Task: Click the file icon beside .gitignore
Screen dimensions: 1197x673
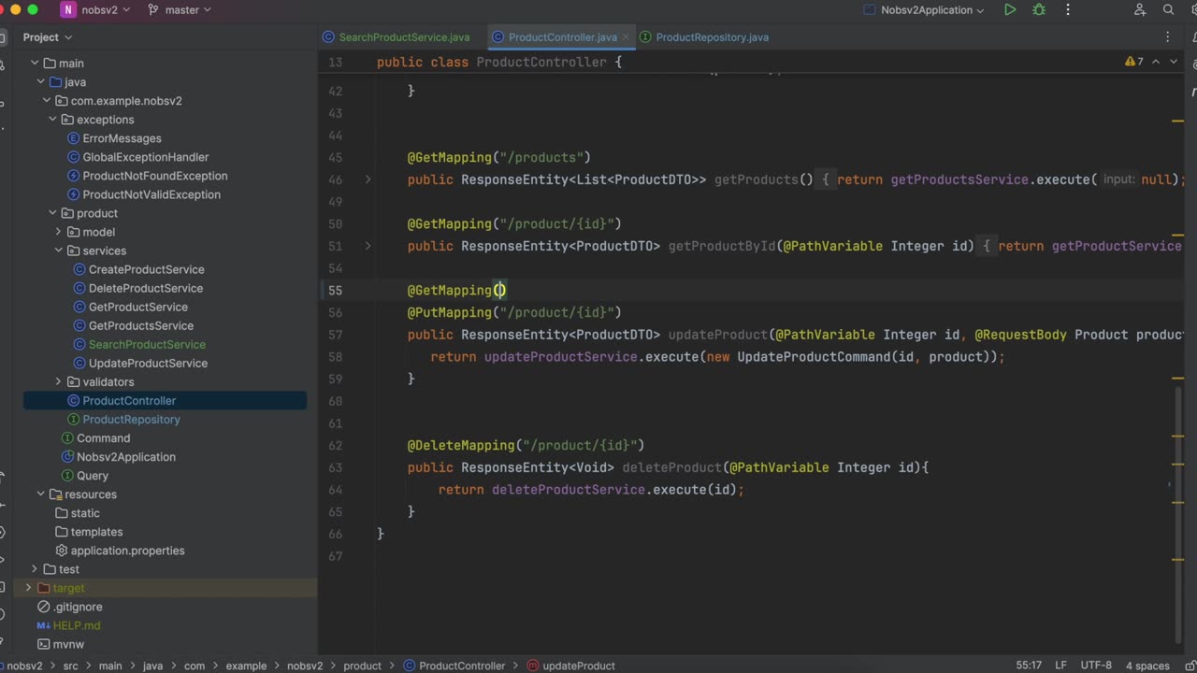Action: (x=44, y=607)
